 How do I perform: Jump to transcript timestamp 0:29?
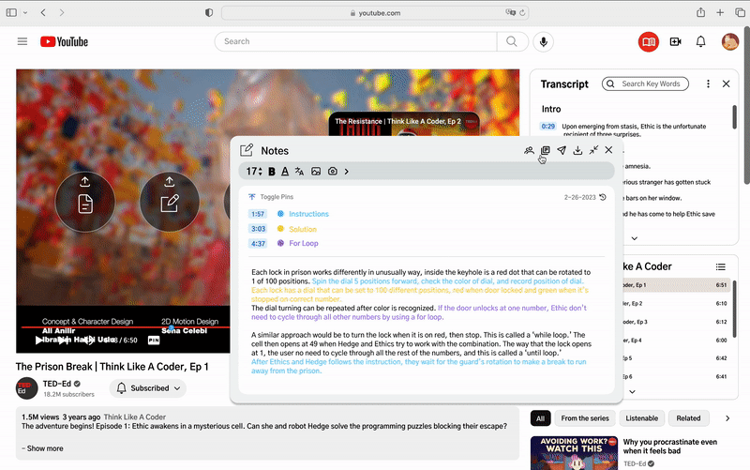click(x=547, y=127)
